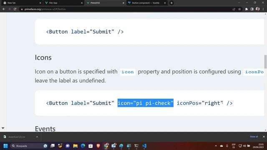Close the PrimeVUE tab
267x150 pixels.
point(123,3)
